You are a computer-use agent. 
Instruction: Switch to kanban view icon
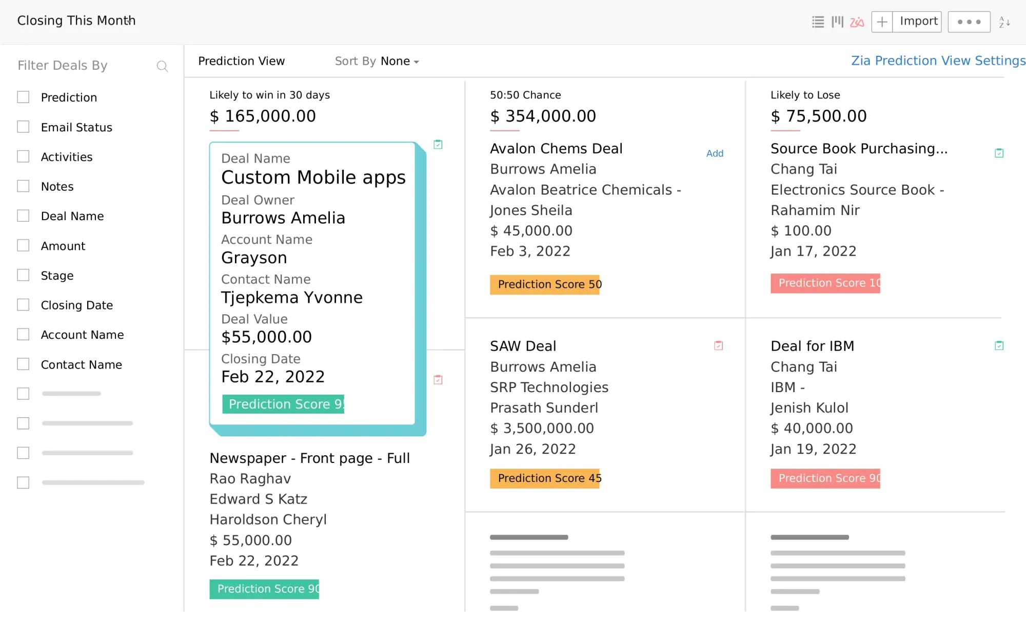tap(837, 22)
